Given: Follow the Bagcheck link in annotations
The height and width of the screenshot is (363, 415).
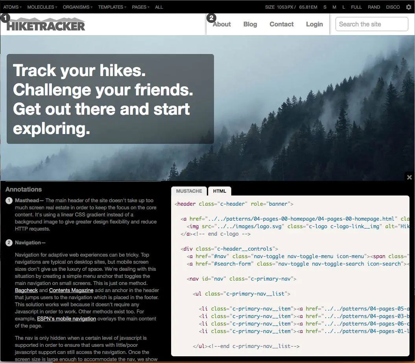Looking at the screenshot, I should point(26,290).
